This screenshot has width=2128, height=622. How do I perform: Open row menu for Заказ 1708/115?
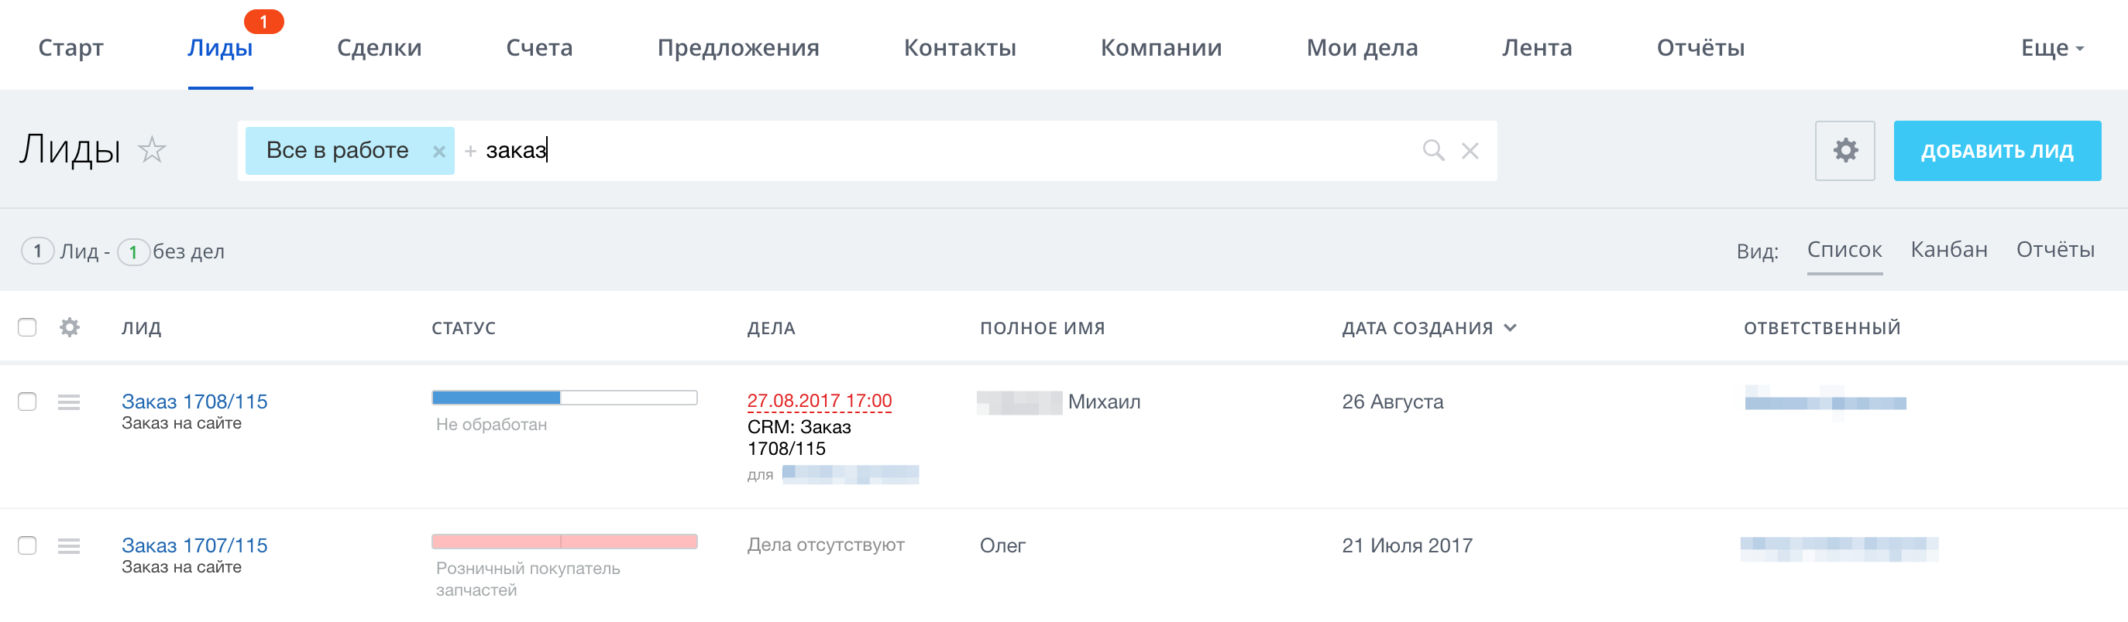pyautogui.click(x=70, y=402)
